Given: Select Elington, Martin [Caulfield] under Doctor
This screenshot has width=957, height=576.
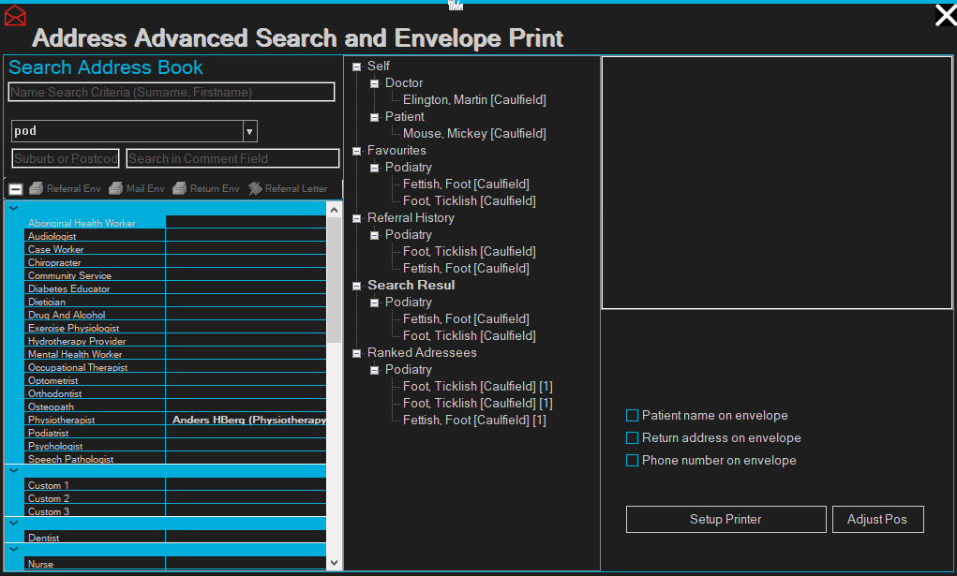Looking at the screenshot, I should coord(473,100).
